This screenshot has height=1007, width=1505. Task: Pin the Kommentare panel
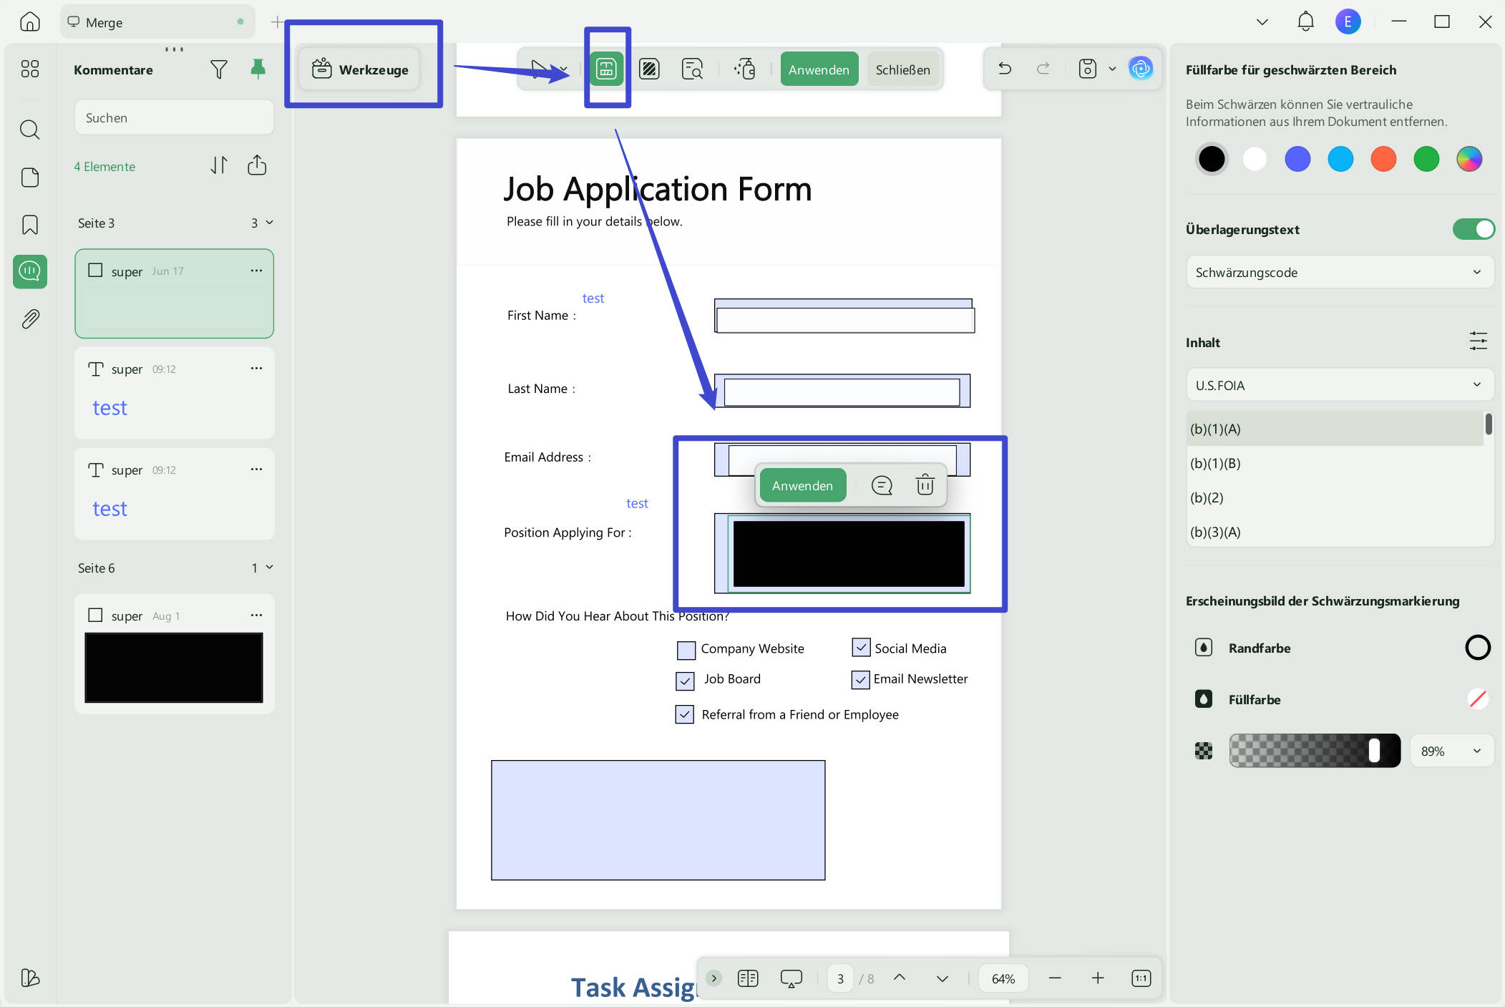tap(258, 69)
